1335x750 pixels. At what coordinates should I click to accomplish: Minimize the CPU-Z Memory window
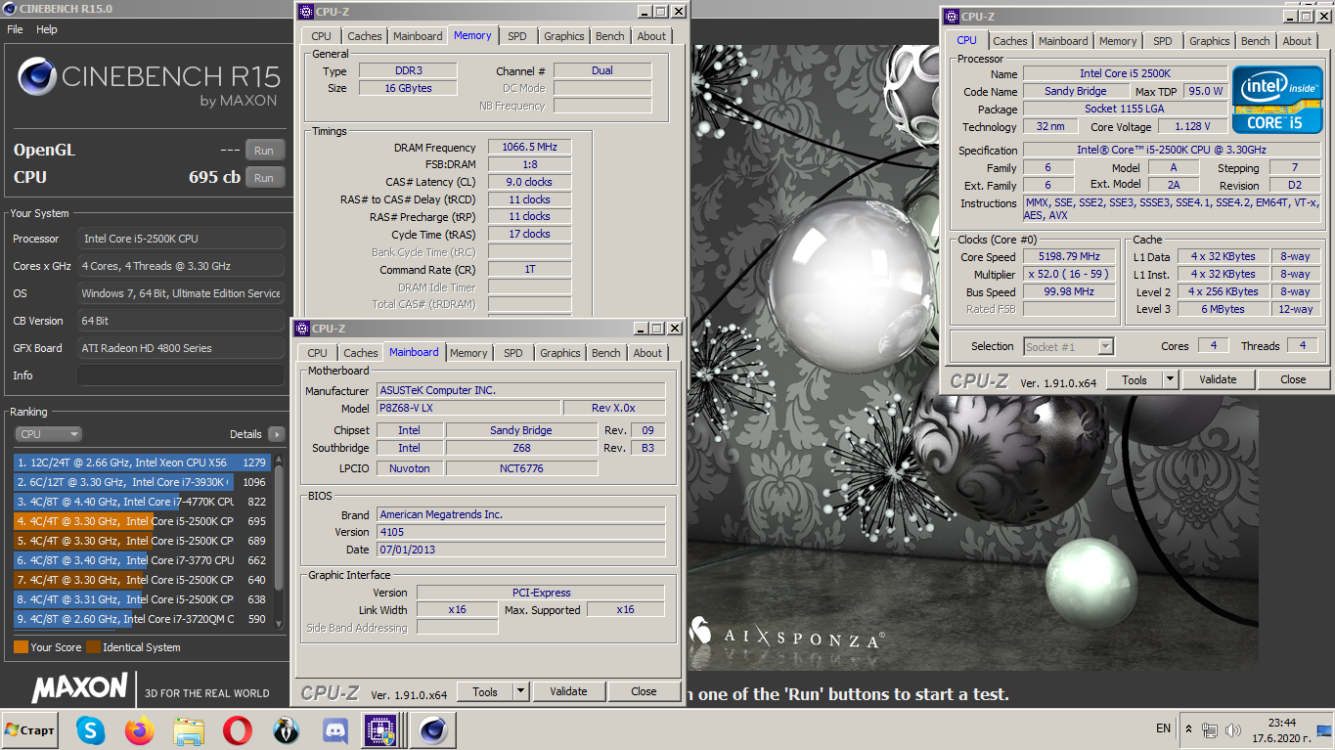[x=643, y=12]
